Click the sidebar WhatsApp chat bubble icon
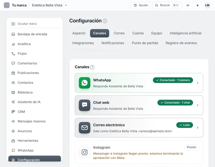The height and width of the screenshot is (167, 215). click(13, 150)
